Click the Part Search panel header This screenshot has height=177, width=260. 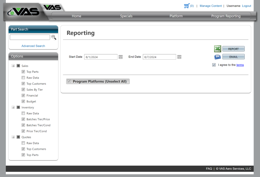tap(33, 29)
